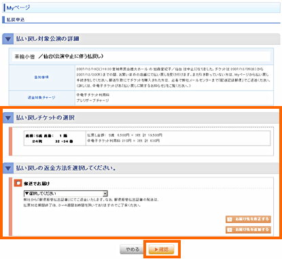Click the お届け先を修正する orange button

[x=248, y=220]
